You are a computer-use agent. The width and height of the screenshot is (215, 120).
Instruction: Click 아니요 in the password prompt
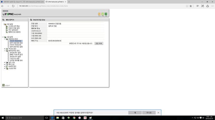(x=149, y=113)
